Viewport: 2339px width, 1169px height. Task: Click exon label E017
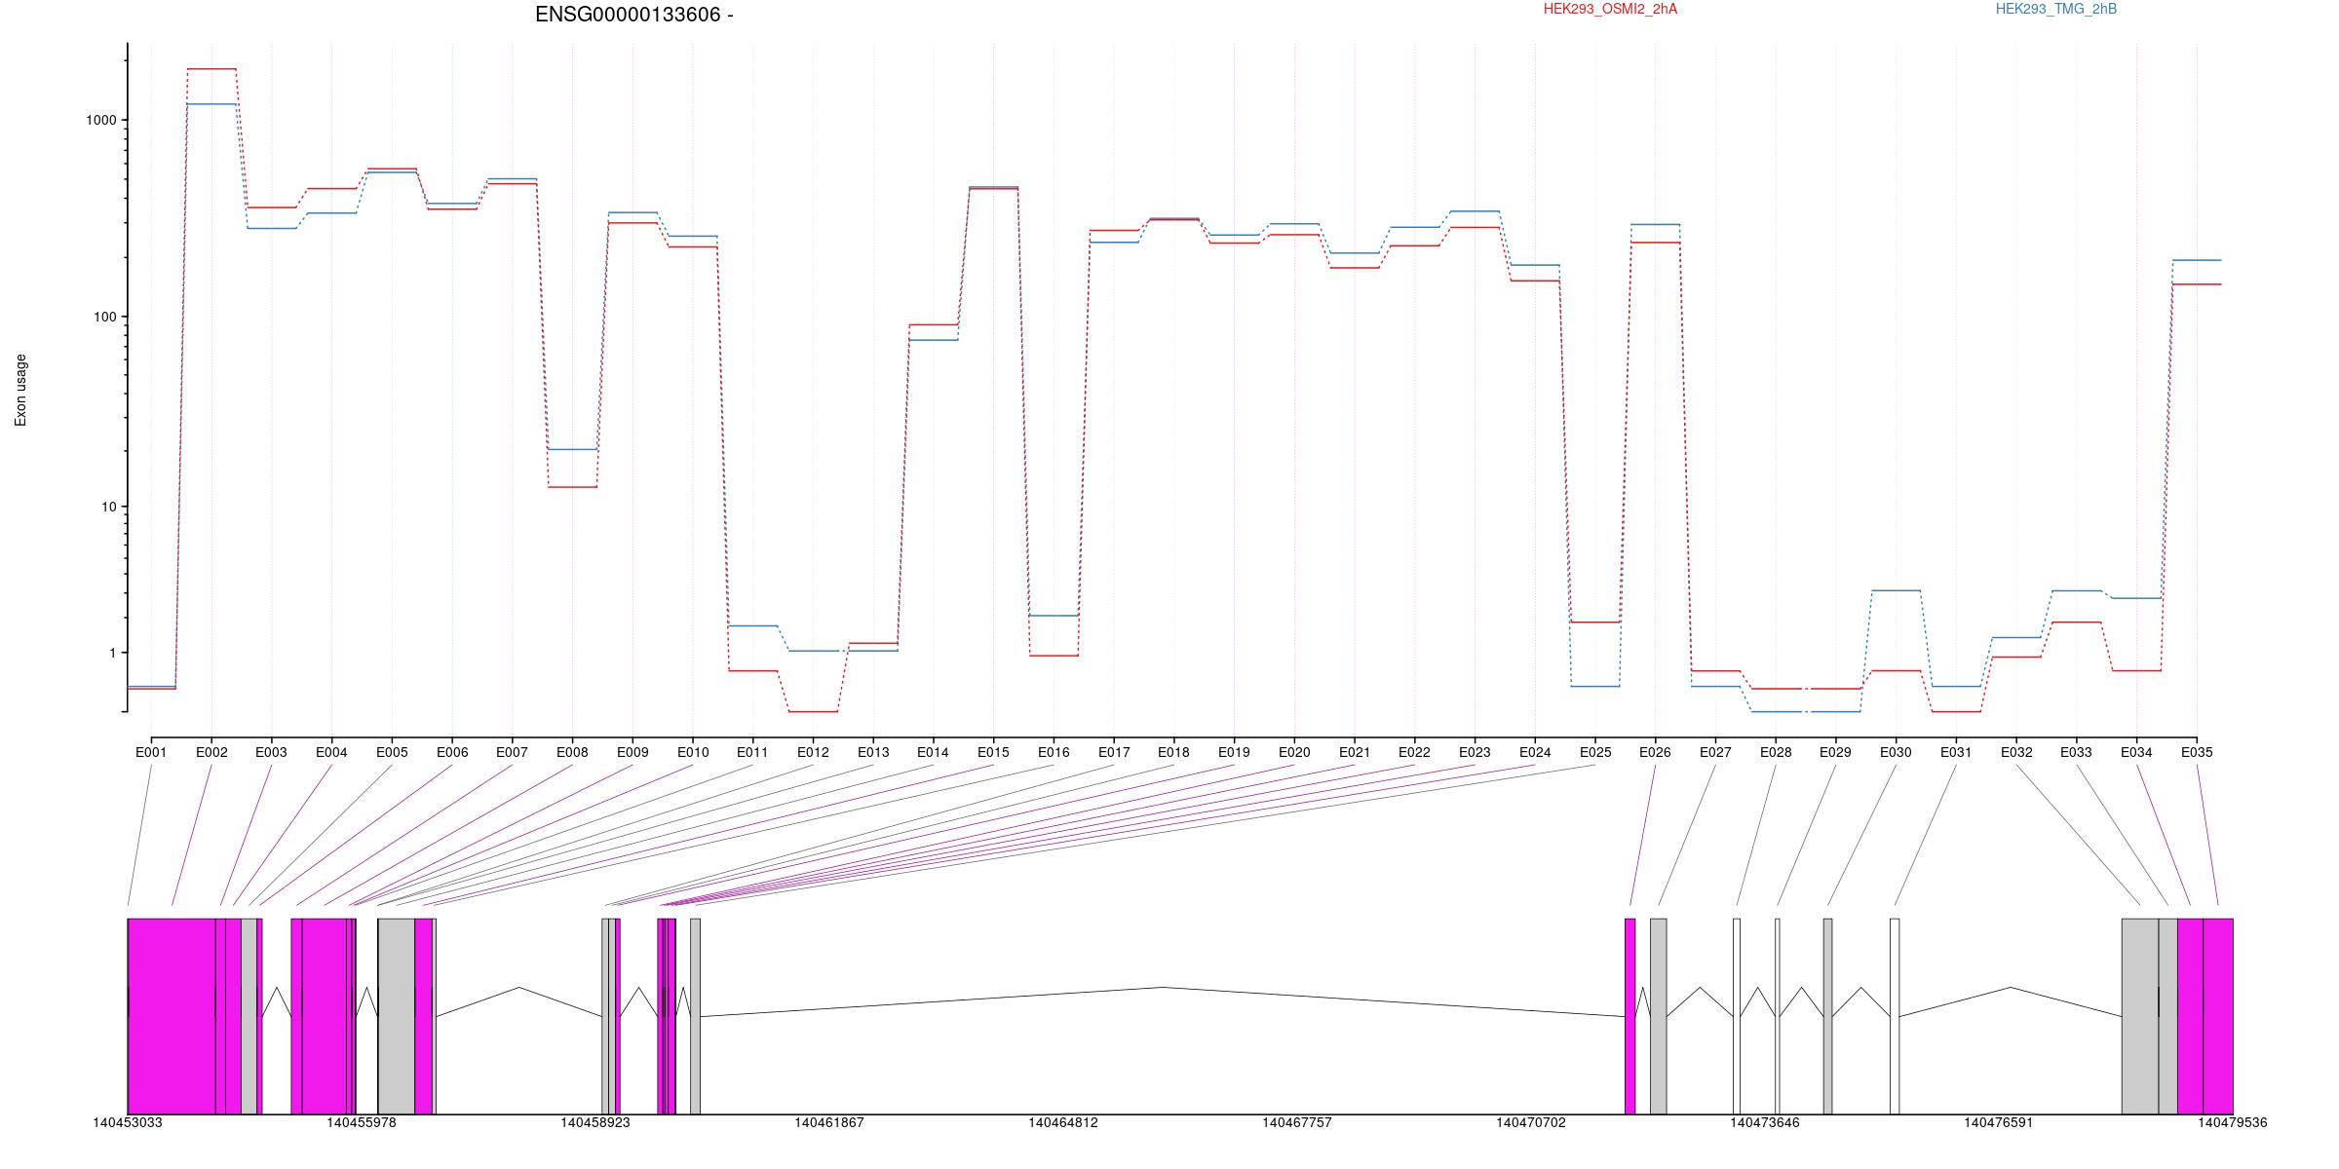[1114, 752]
